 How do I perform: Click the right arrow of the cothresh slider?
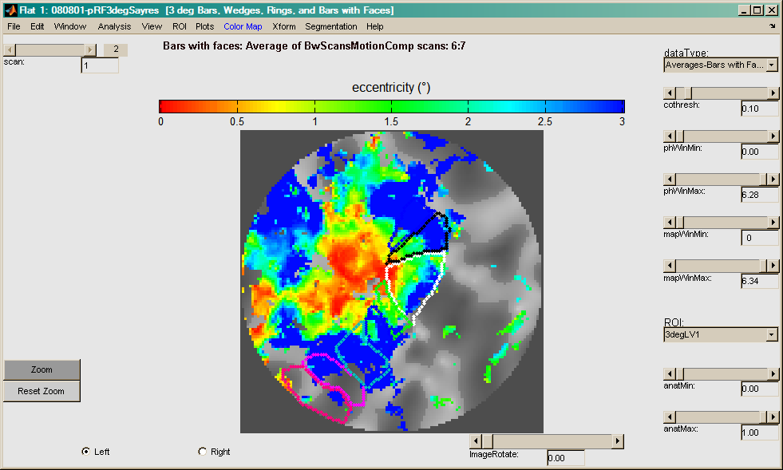tap(773, 93)
